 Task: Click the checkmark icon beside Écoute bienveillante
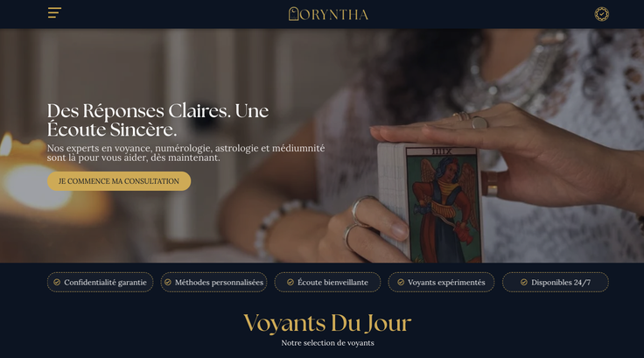coord(290,283)
